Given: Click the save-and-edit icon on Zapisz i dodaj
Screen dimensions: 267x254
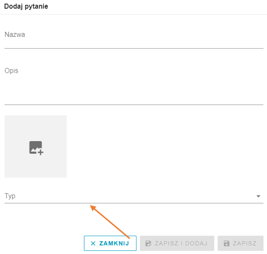Looking at the screenshot, I should coord(148,243).
